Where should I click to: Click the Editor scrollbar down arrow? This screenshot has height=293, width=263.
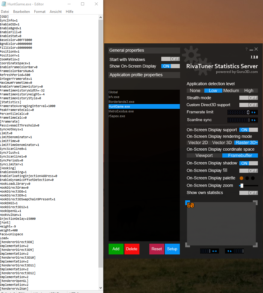coord(101,288)
